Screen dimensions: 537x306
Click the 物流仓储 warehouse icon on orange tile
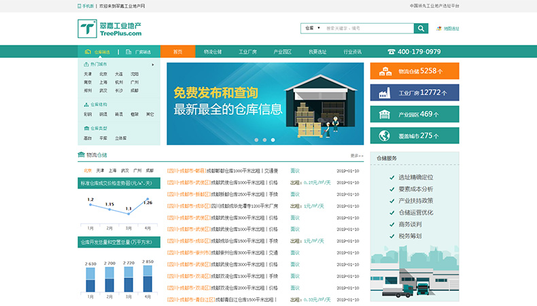pyautogui.click(x=386, y=71)
